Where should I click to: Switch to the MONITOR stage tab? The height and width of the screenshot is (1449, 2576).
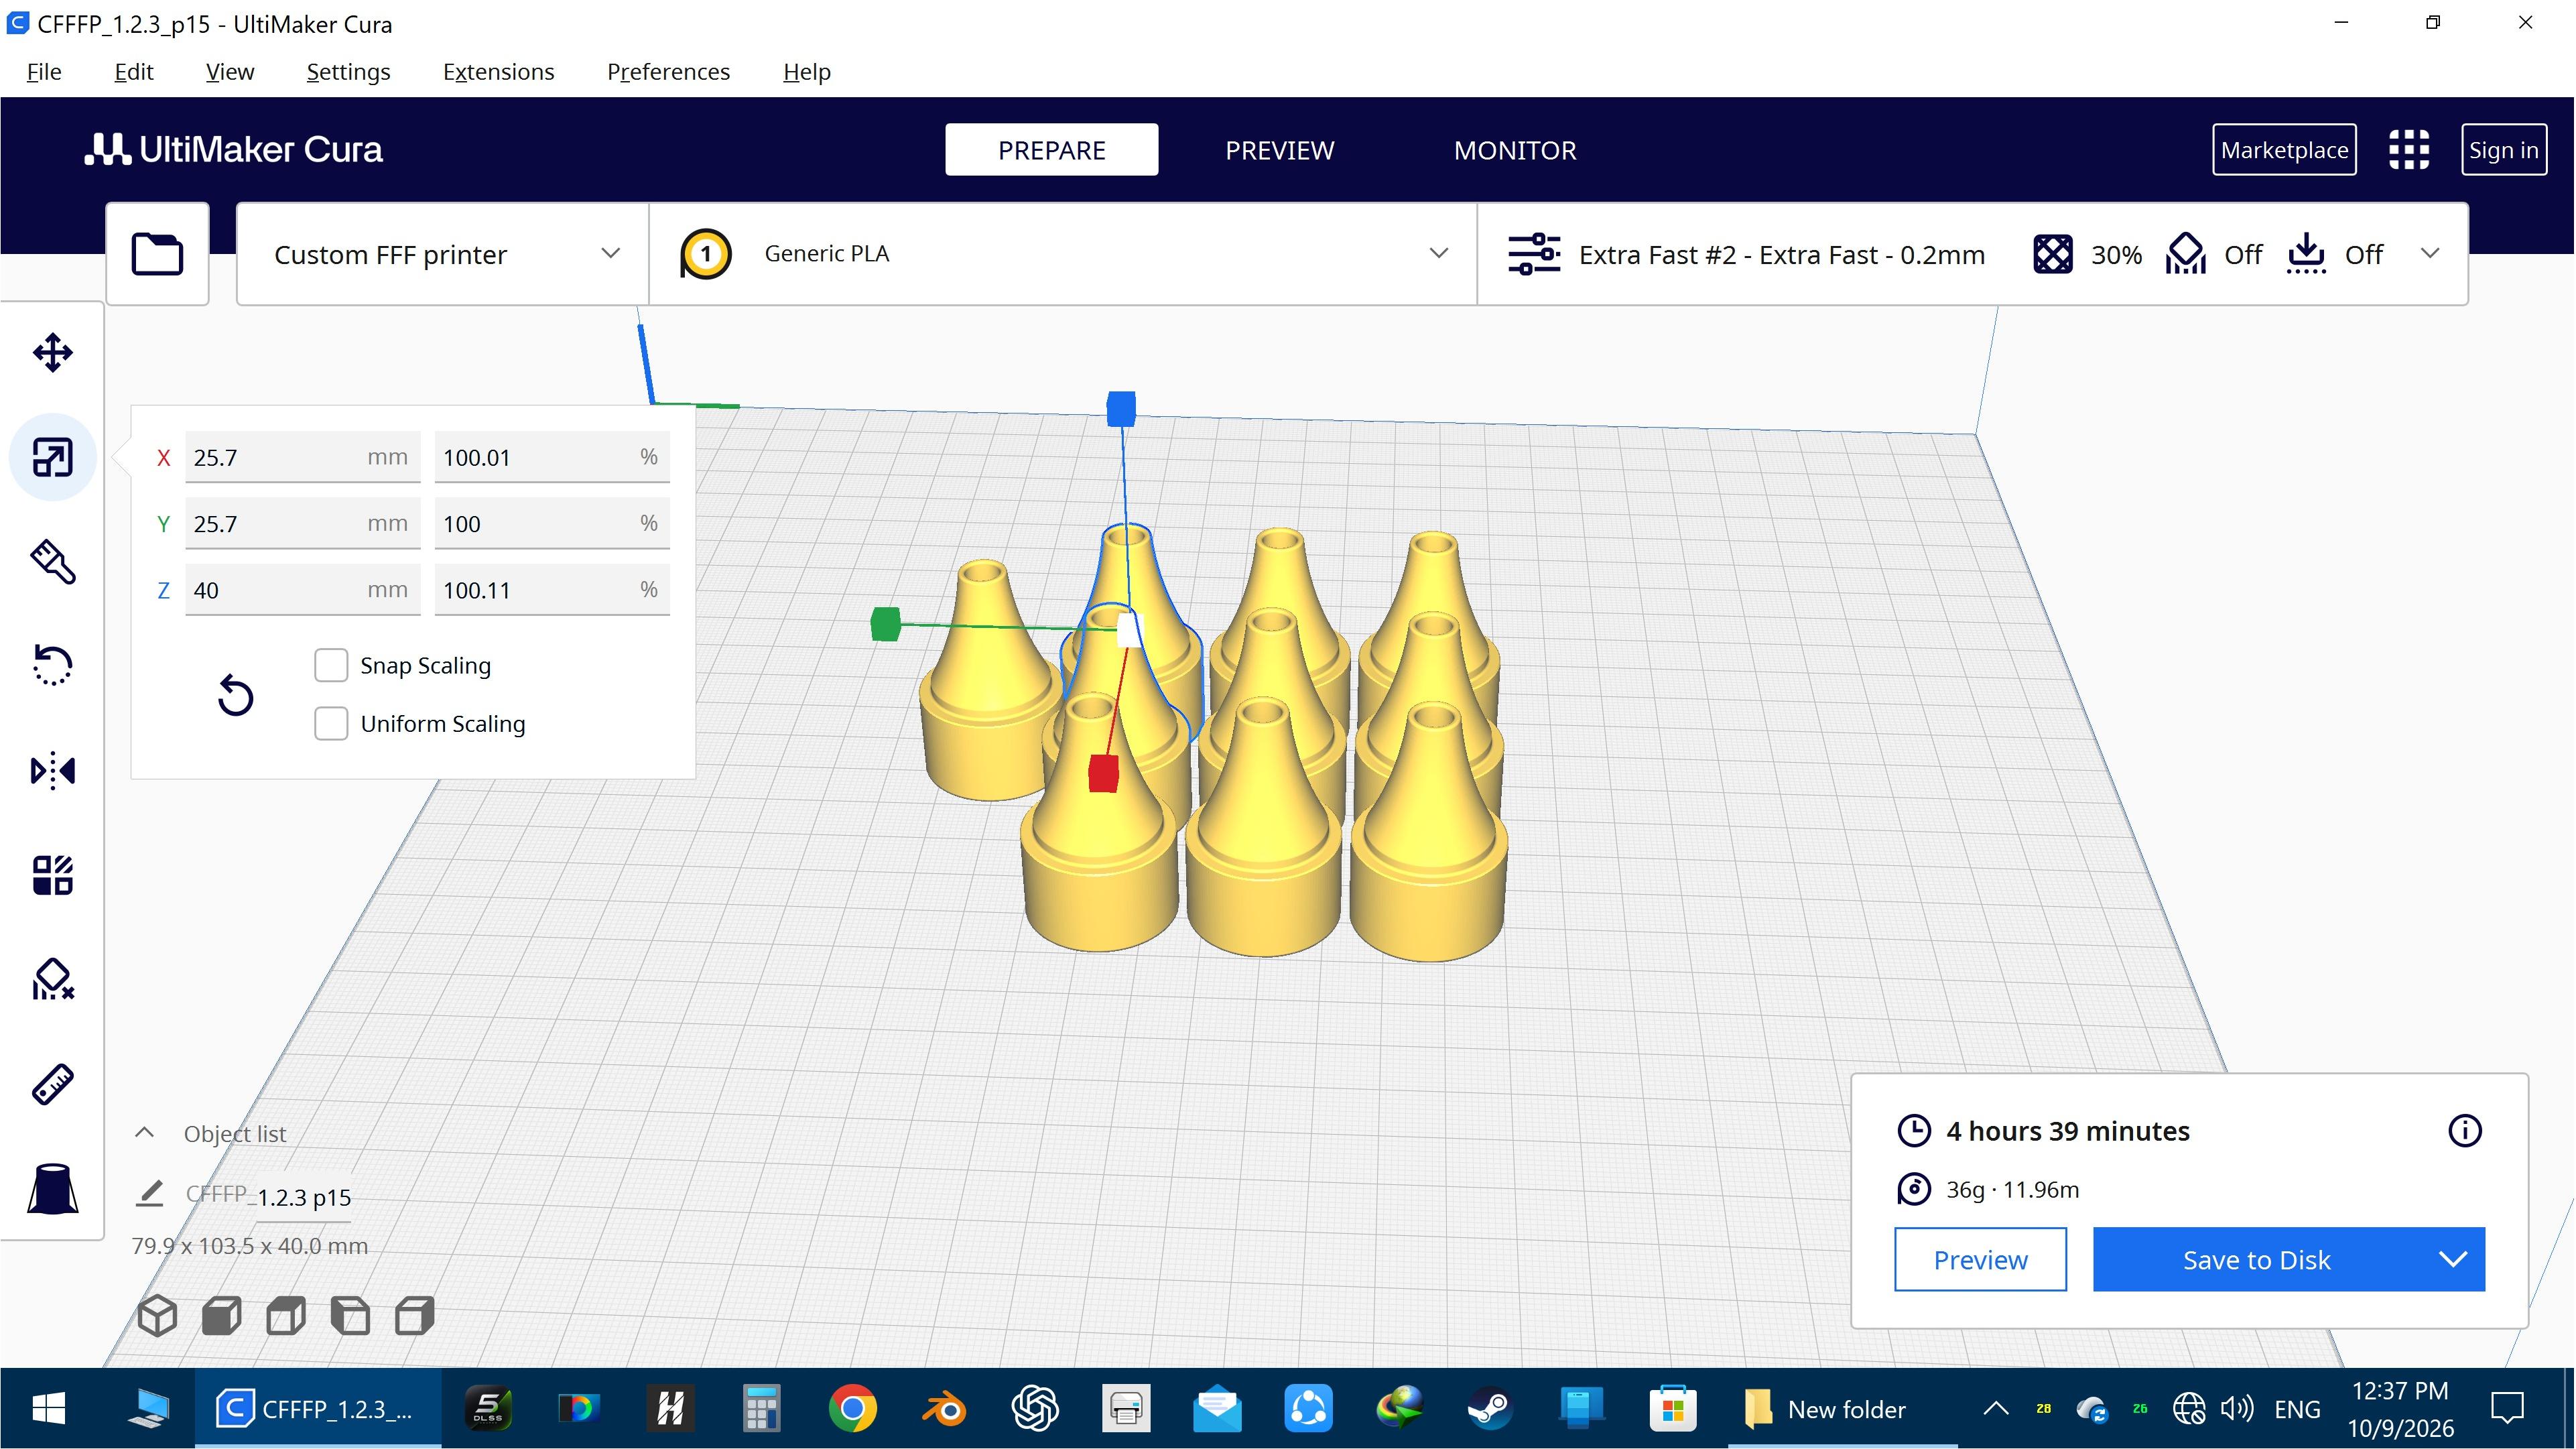pyautogui.click(x=1515, y=150)
